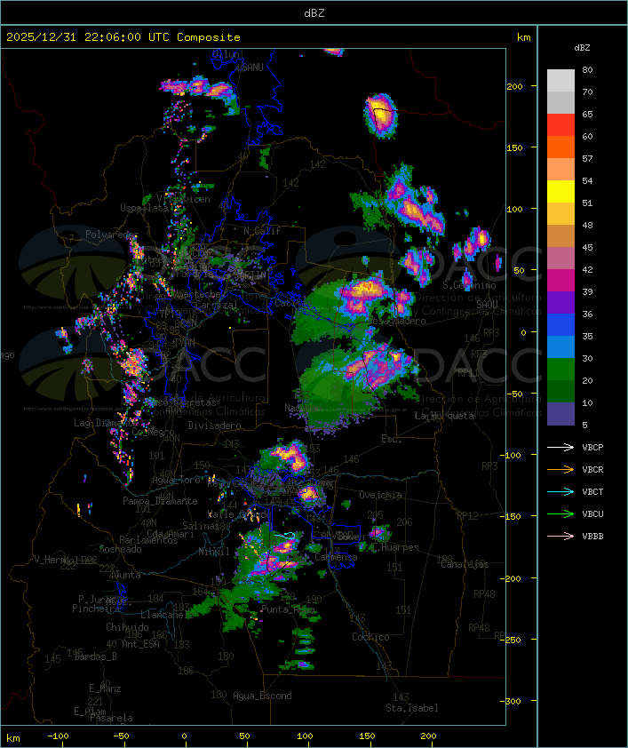The image size is (628, 748).
Task: Click the 'VBCU' legend label
Action: pos(592,514)
